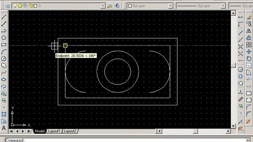Select the Stretch tool
253x142 pixels.
(x=249, y=73)
